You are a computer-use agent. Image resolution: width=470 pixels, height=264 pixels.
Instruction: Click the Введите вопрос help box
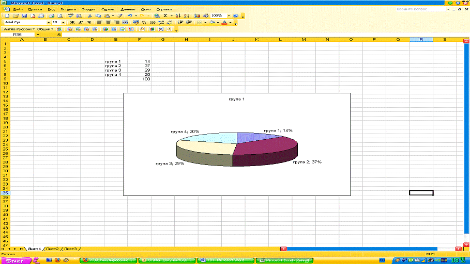420,9
